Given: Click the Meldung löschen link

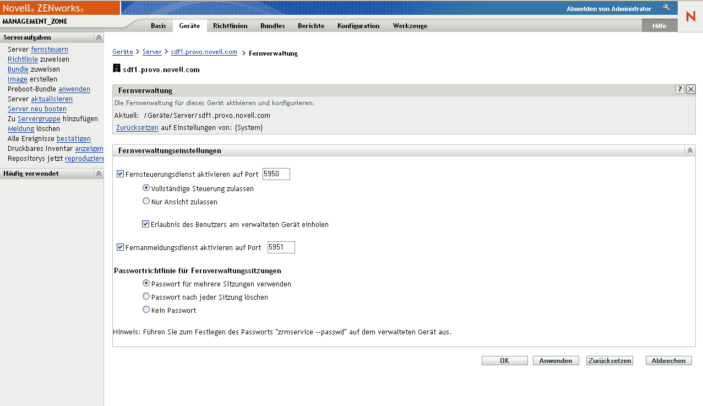Looking at the screenshot, I should (x=21, y=129).
